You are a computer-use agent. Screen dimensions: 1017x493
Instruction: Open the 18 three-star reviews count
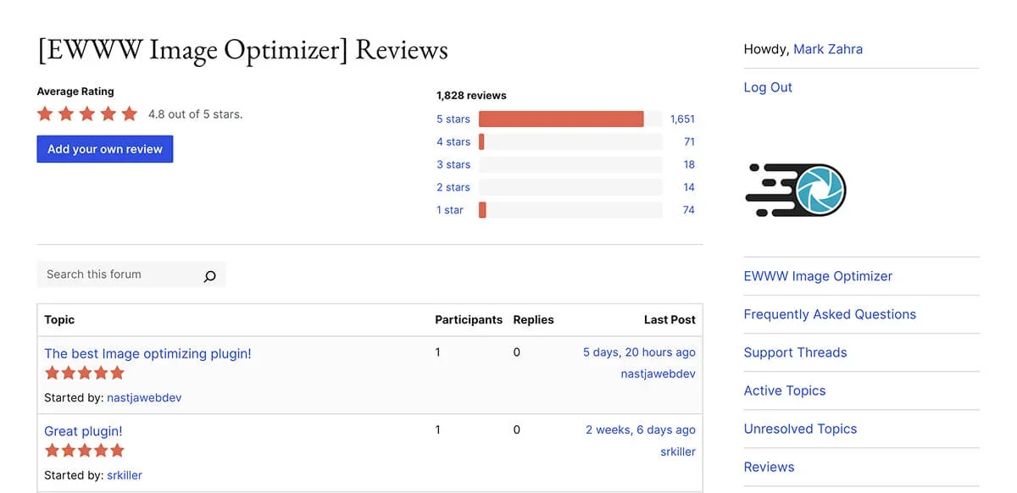click(689, 165)
